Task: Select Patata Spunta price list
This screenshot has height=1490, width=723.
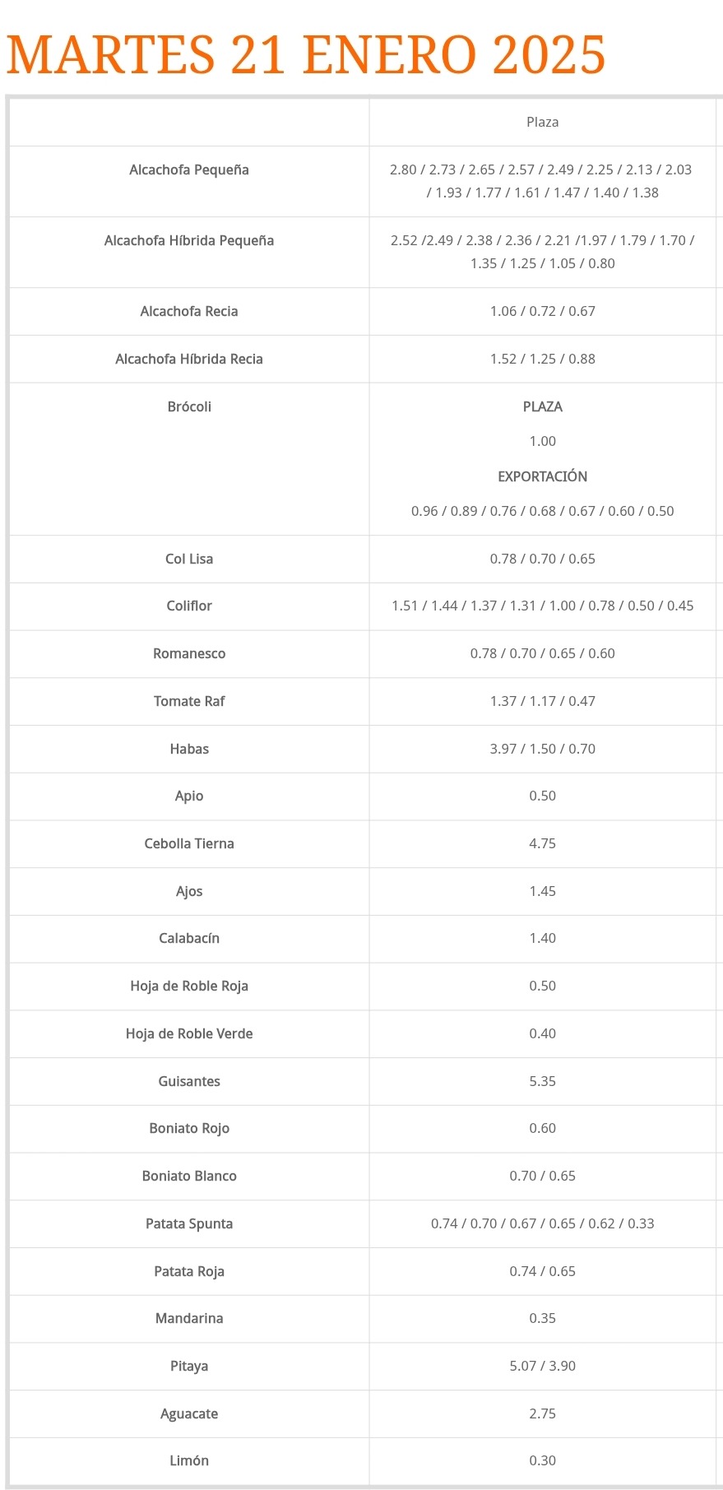Action: click(x=543, y=1224)
